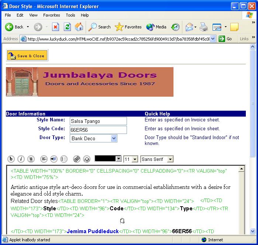Image resolution: width=258 pixels, height=245 pixels.
Task: Click the Save & Close button
Action: coord(27,56)
